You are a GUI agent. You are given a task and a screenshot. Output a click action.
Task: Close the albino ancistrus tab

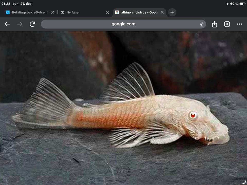pyautogui.click(x=162, y=12)
